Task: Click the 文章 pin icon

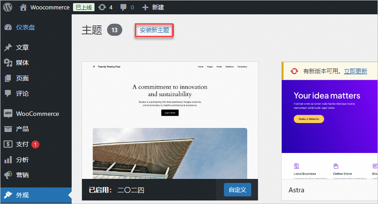Action: 8,47
